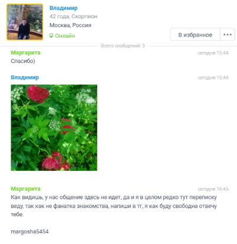Open Владимир's profile avatar photo
Viewport: 237px width, 244px height.
point(25,22)
